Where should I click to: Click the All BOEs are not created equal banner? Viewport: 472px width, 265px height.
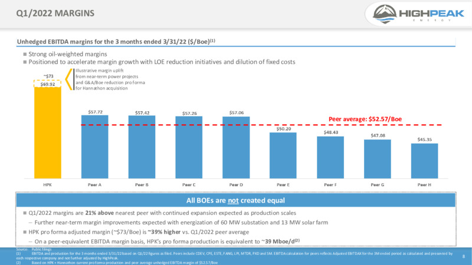tap(235, 200)
